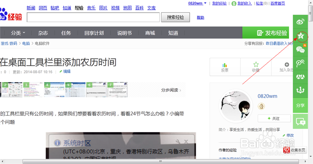Open the 任务 nav item

tap(66, 33)
